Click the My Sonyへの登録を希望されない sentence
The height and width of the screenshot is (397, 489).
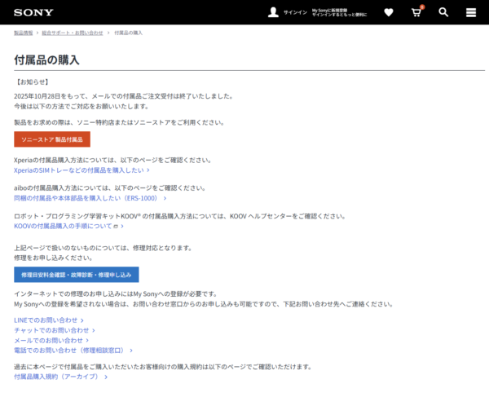204,304
